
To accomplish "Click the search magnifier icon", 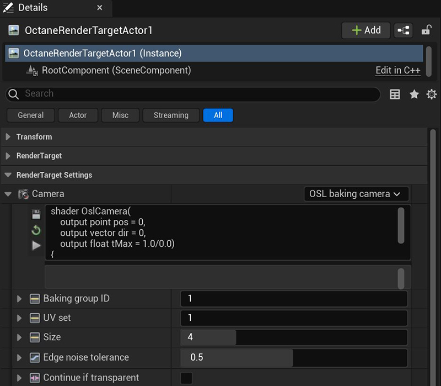I will point(13,94).
